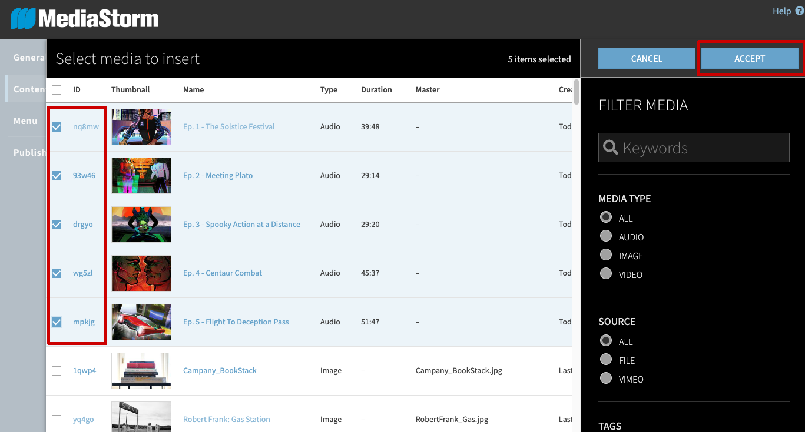This screenshot has width=805, height=432.
Task: Select the Campany_BookStack thumbnail
Action: click(141, 371)
